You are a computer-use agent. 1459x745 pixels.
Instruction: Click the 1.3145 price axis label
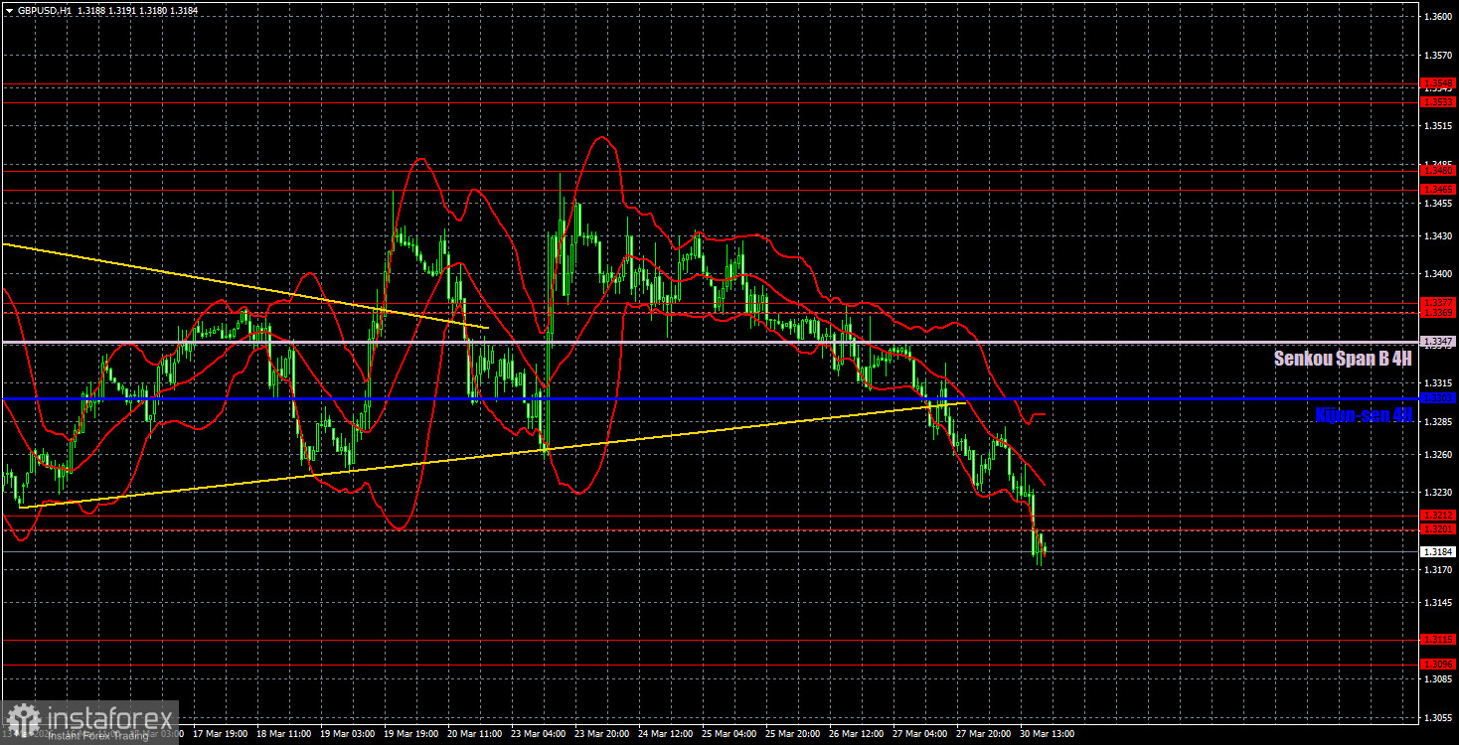pyautogui.click(x=1438, y=603)
